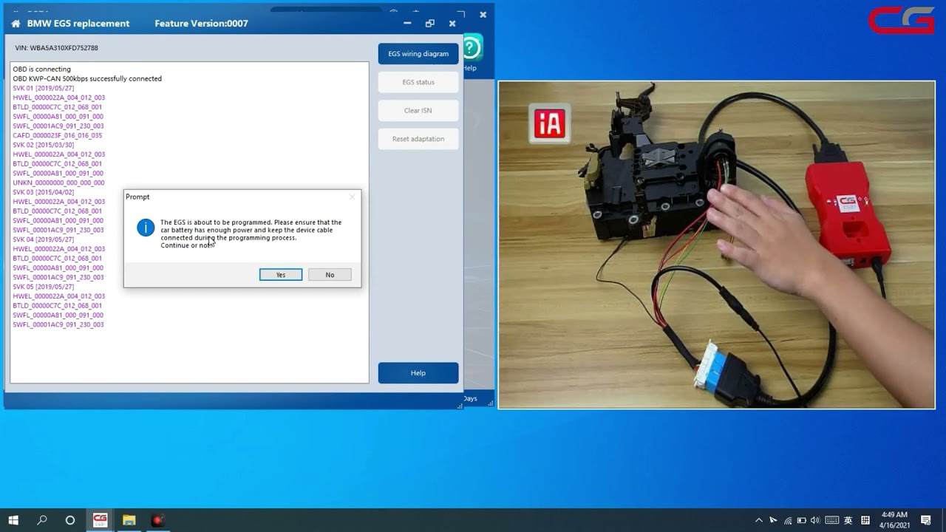Switch input language via the 英 indicator

(x=848, y=520)
